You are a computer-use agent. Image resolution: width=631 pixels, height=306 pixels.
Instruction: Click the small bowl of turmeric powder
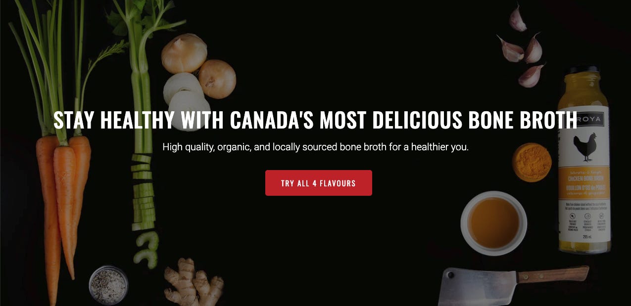(x=532, y=162)
